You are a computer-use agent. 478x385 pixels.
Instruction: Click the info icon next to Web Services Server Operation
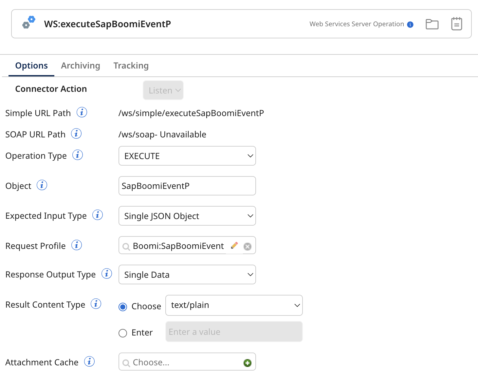[x=410, y=24]
